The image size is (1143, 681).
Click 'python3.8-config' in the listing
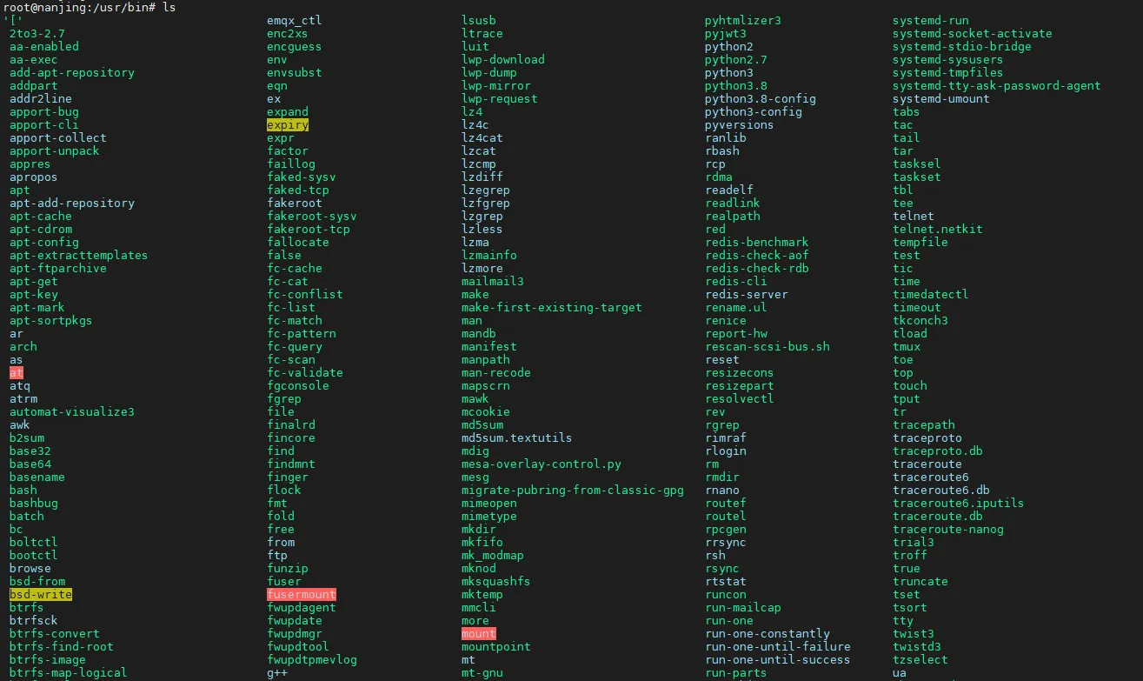click(x=760, y=99)
